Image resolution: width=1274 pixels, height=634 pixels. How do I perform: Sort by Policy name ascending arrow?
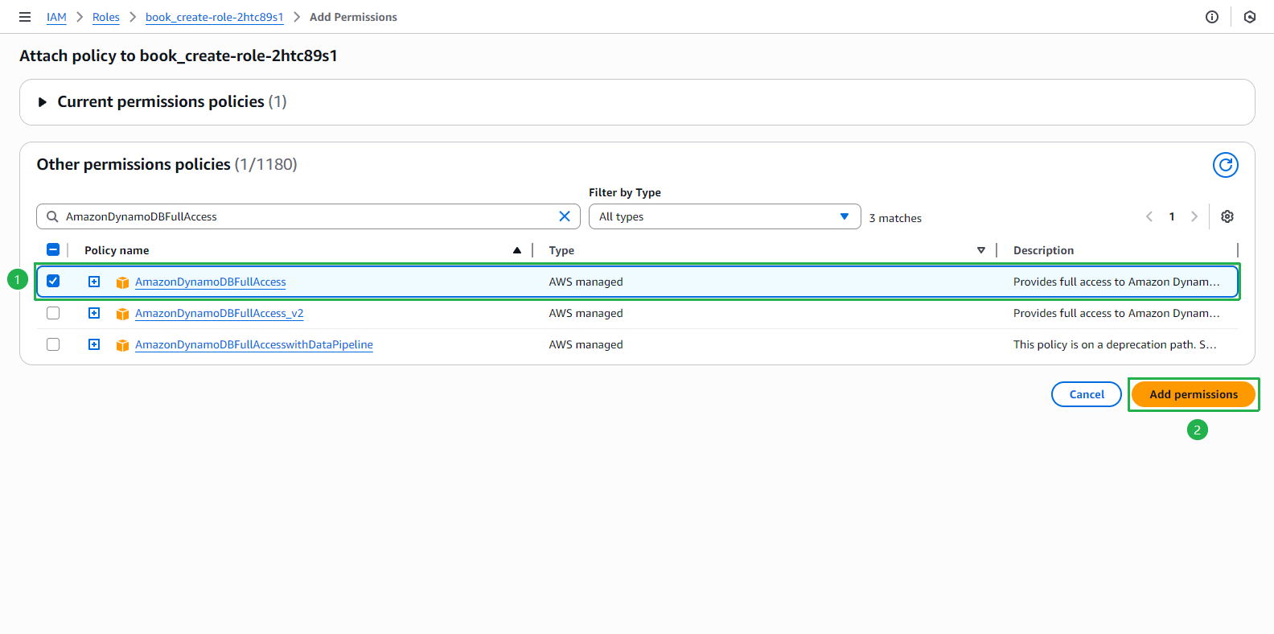pyautogui.click(x=517, y=250)
